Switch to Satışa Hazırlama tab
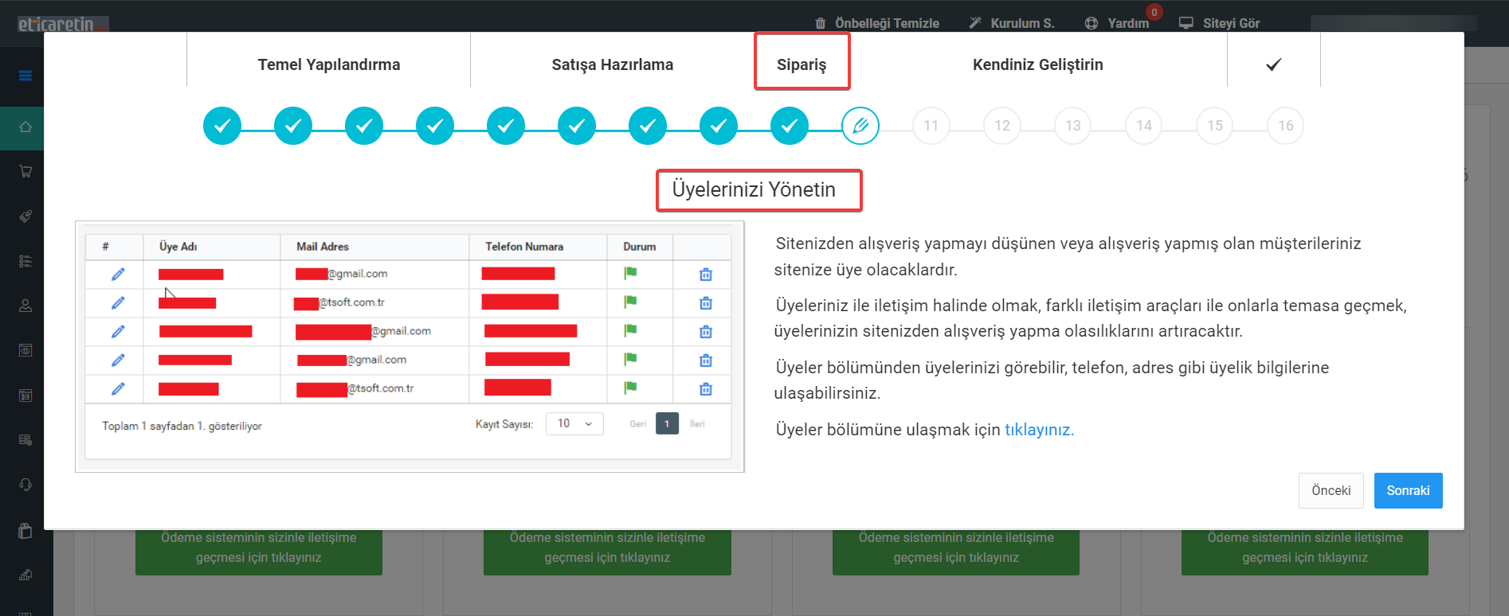 pos(613,64)
